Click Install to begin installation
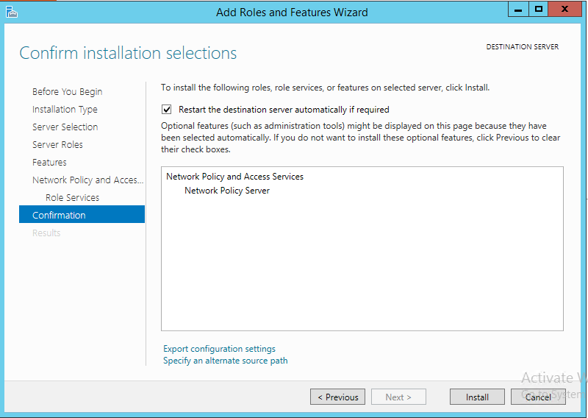Viewport: 588px width, 418px height. 477,397
